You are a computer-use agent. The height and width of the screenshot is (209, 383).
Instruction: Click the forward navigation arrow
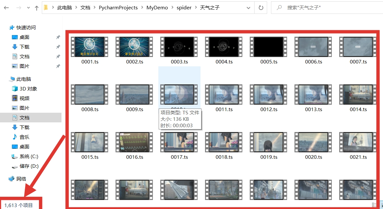click(x=19, y=8)
